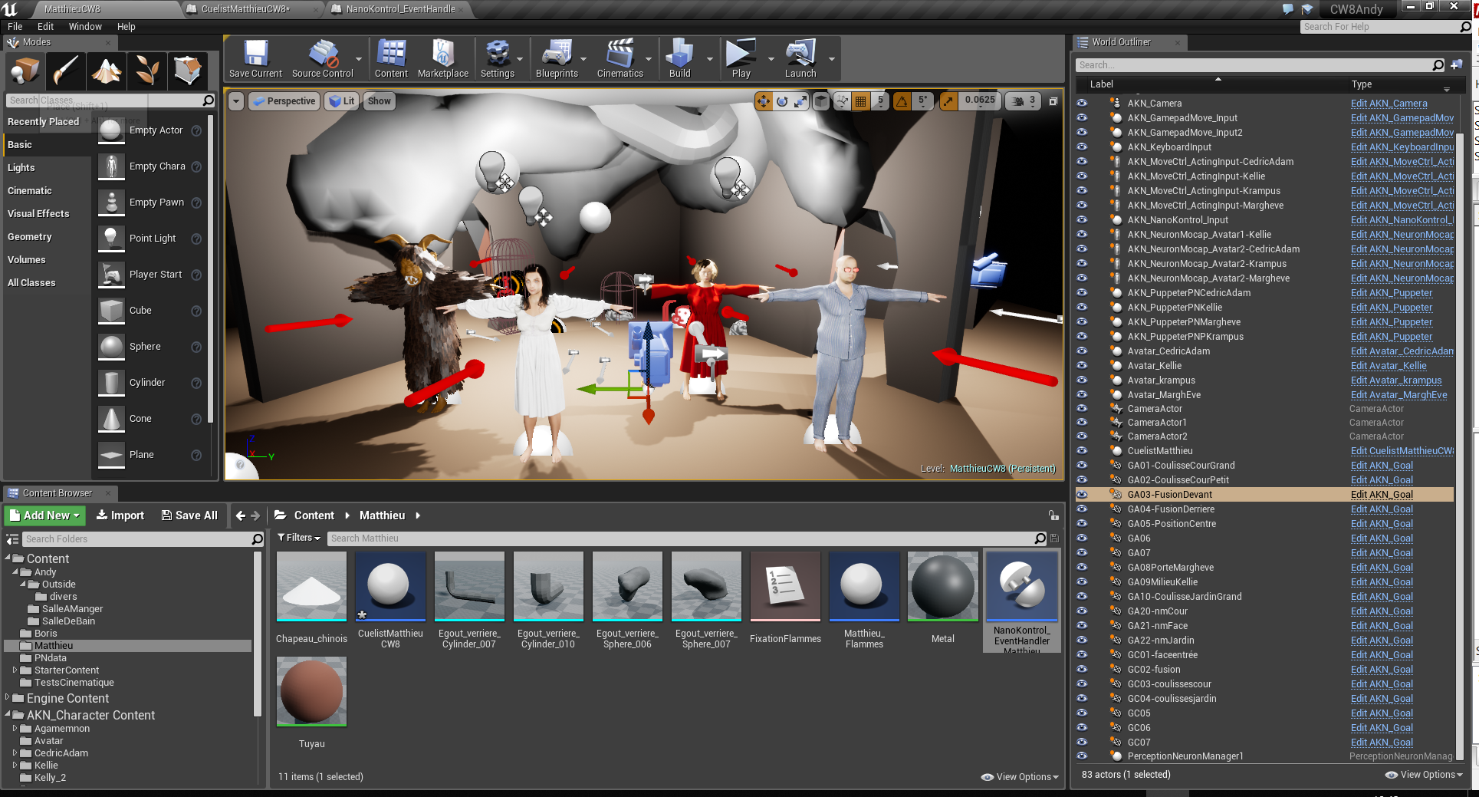Open the Filters dropdown in Content Browser

click(299, 538)
